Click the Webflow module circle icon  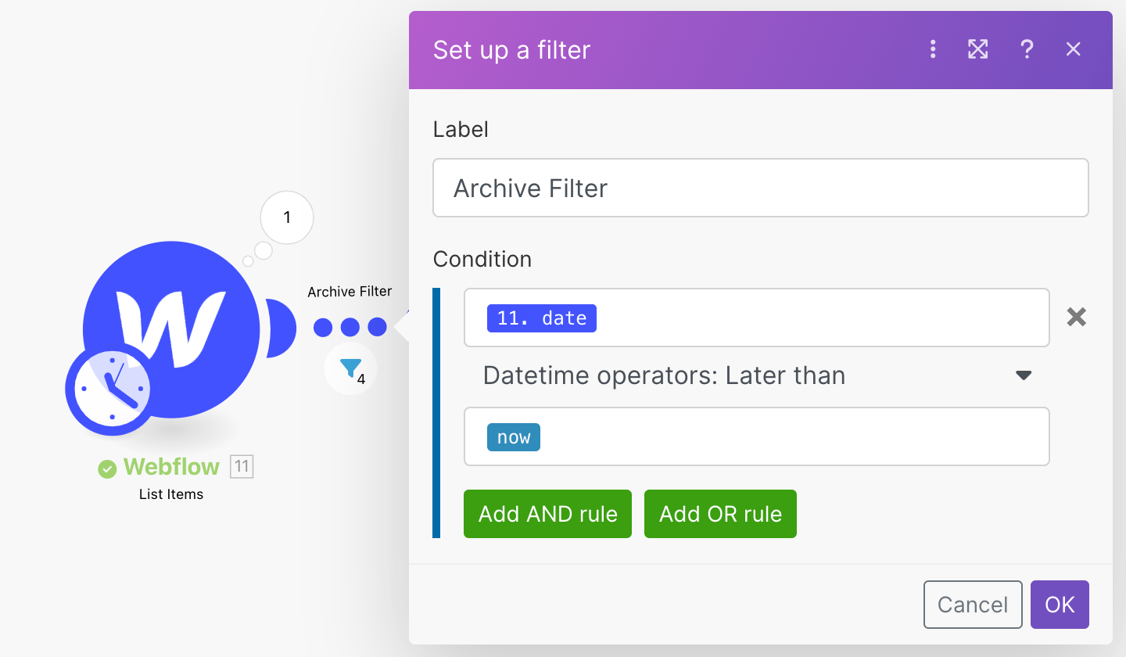point(171,328)
